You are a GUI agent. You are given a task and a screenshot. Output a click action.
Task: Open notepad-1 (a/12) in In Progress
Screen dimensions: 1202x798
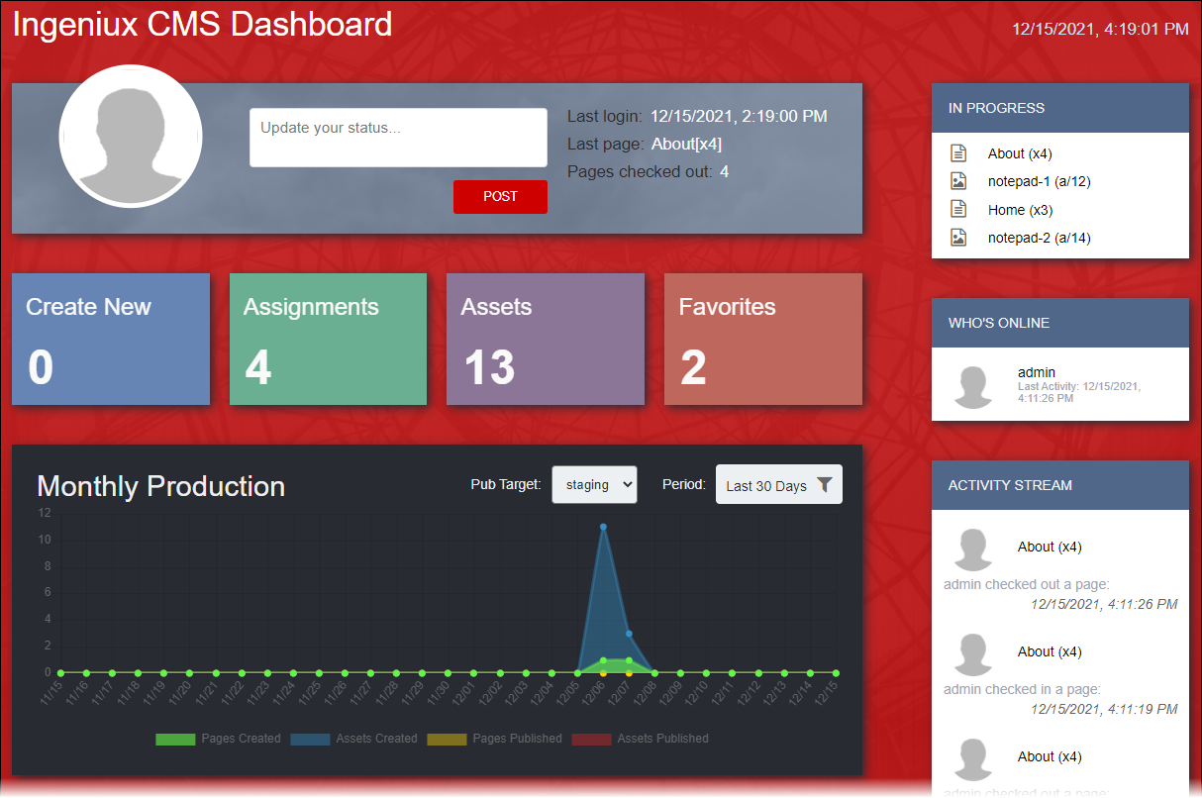[x=1040, y=181]
